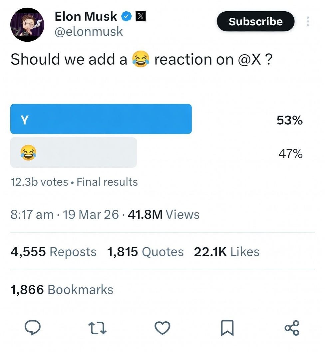View the 22.1K Likes list
Image resolution: width=325 pixels, height=352 pixels.
226,252
